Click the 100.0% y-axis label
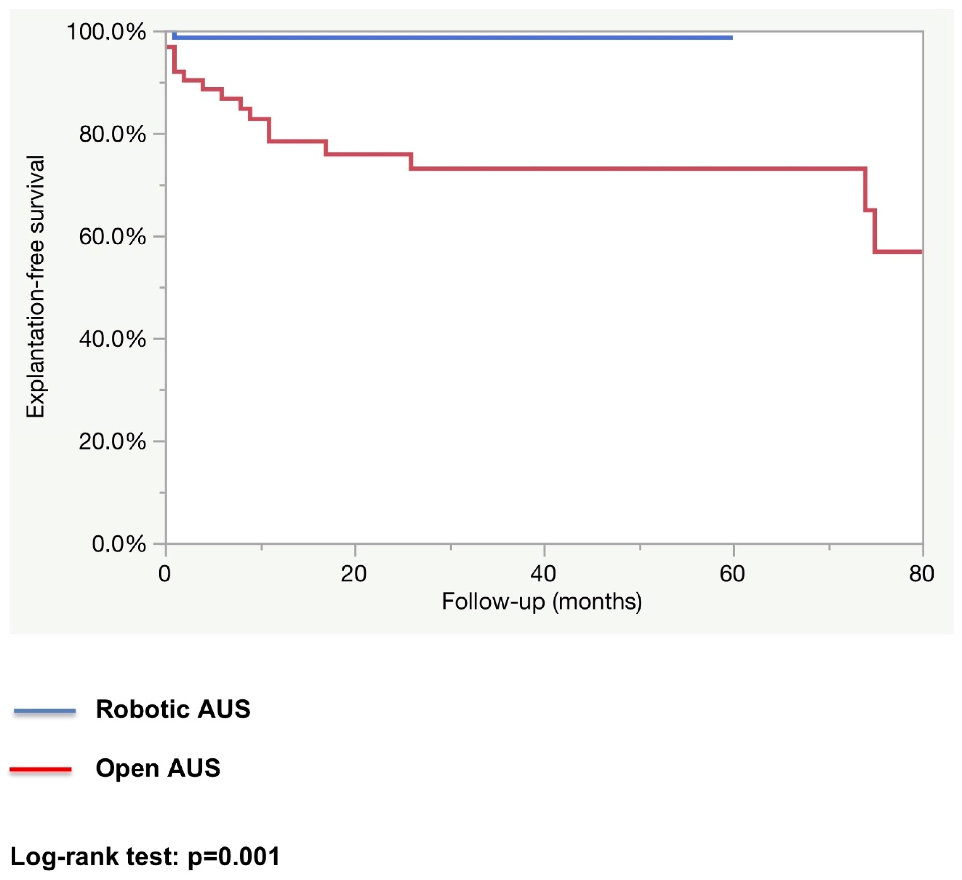Screen dimensions: 962x880 107,32
